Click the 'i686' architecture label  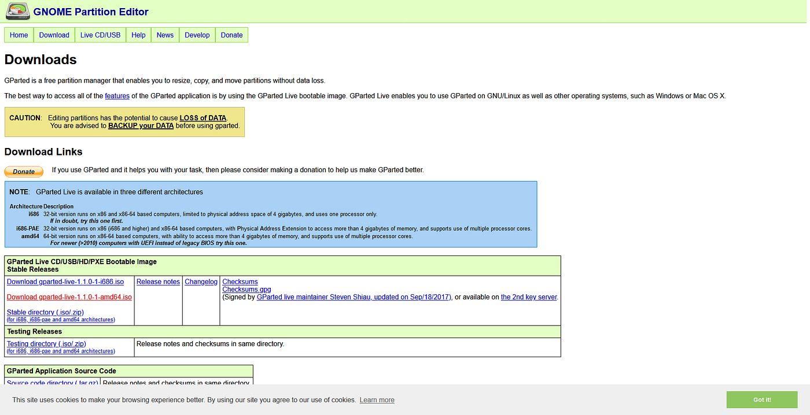point(34,214)
